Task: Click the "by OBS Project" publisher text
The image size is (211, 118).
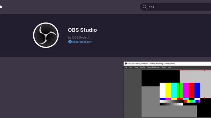Action: 78,37
